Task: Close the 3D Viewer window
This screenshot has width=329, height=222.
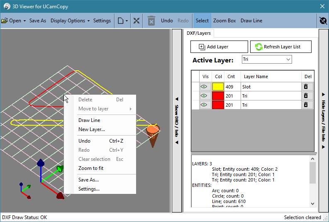Action: click(x=322, y=6)
